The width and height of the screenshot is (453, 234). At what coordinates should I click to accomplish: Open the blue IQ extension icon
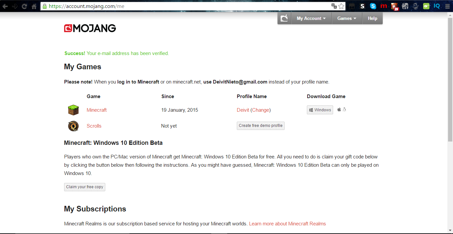coord(437,6)
